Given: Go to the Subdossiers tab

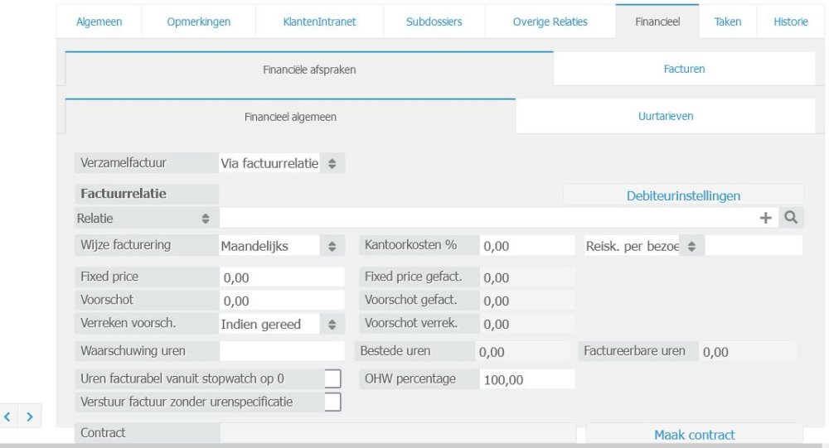Looking at the screenshot, I should coord(434,22).
